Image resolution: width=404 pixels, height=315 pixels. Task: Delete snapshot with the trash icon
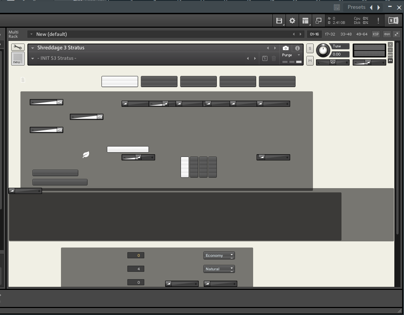pos(274,59)
